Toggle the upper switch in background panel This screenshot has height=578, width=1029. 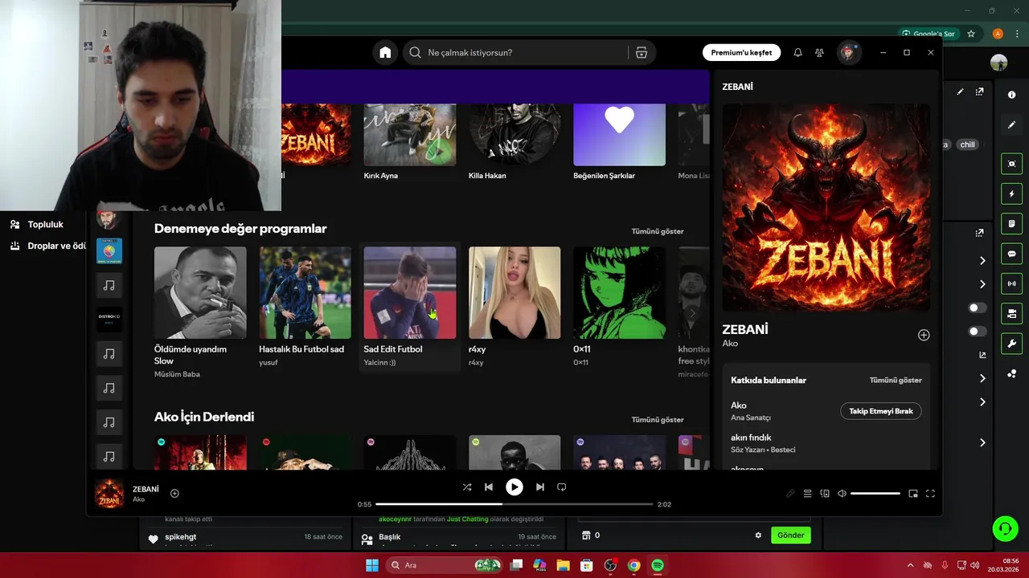pos(977,307)
